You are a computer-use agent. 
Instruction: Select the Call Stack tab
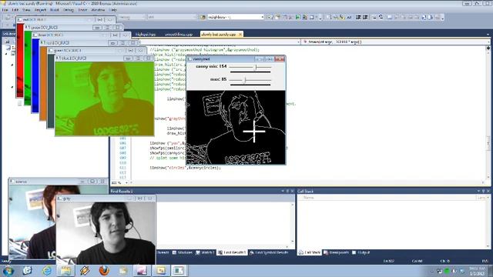click(310, 252)
